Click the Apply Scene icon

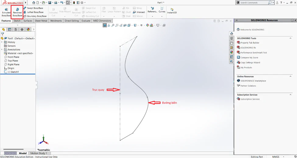(x=151, y=25)
